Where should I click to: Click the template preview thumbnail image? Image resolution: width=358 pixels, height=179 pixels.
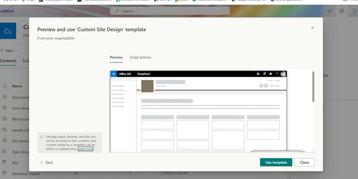pos(198,111)
